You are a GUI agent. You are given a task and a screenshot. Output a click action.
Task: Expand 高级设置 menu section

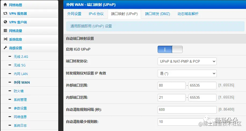(16, 48)
